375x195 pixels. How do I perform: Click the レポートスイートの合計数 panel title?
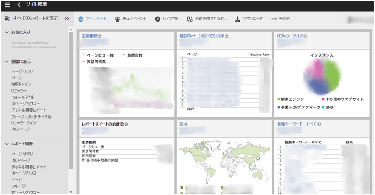click(103, 124)
